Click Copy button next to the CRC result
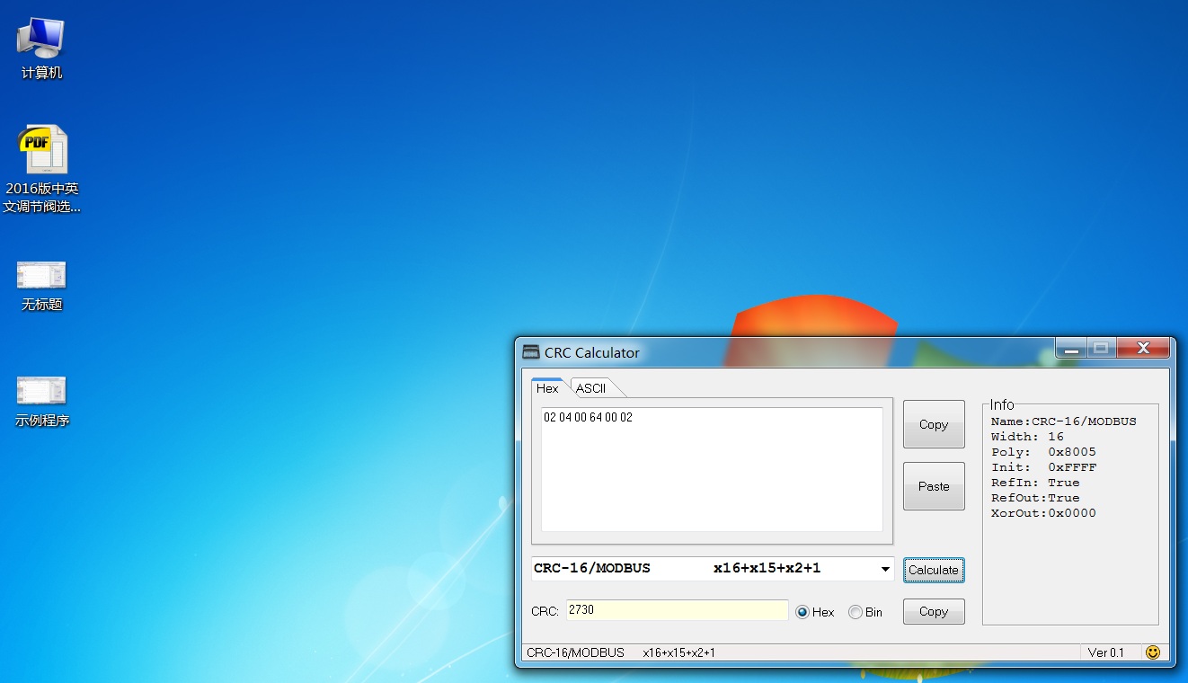The height and width of the screenshot is (683, 1188). (x=933, y=611)
